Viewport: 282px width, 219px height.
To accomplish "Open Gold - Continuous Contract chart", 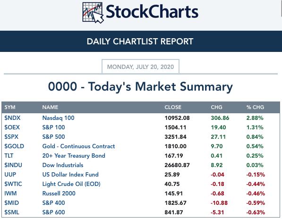I will pos(78,146).
